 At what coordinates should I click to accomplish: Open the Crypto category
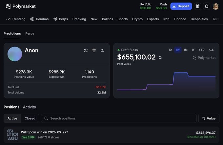(137, 19)
